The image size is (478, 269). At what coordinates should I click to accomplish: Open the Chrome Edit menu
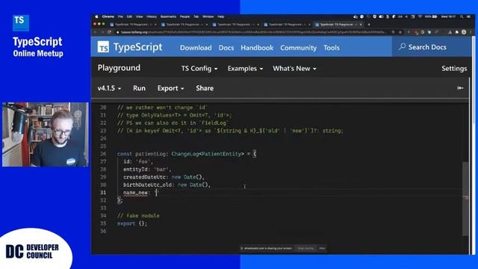pyautogui.click(x=129, y=16)
